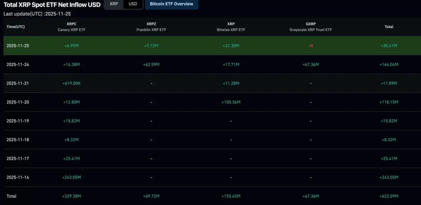Select the 2025-11-24 date cell
421x205 pixels.
[18, 64]
